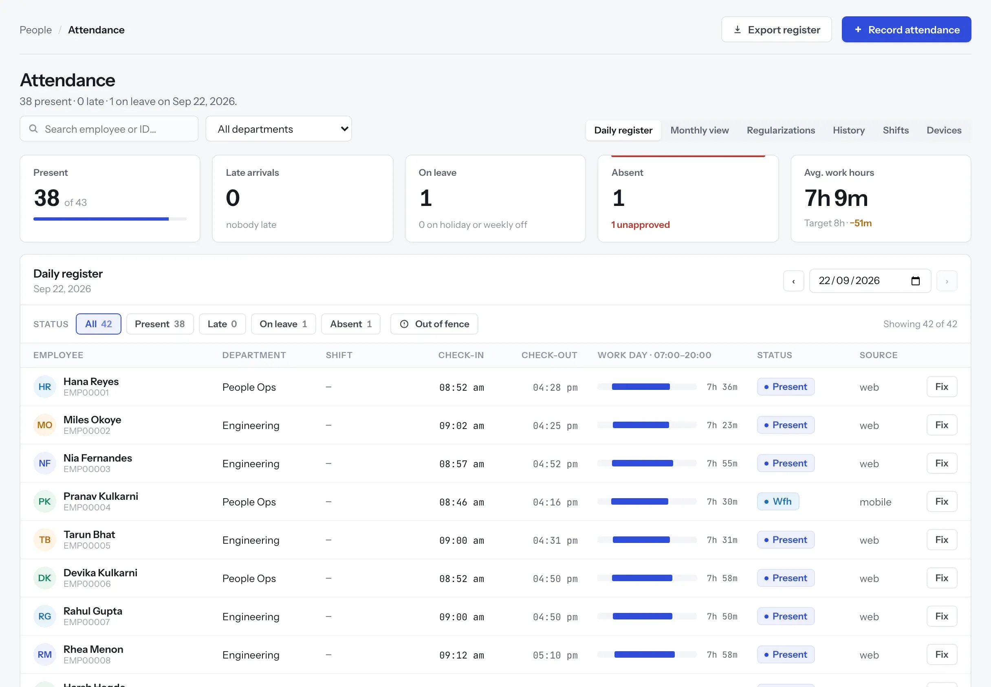Click Nia Fernandes 7h 55m duration

[722, 464]
